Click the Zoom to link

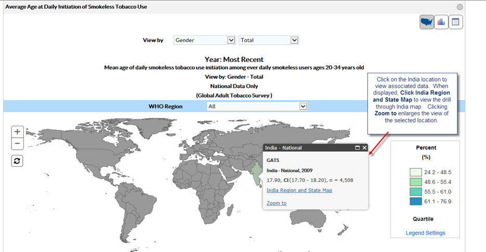point(277,203)
